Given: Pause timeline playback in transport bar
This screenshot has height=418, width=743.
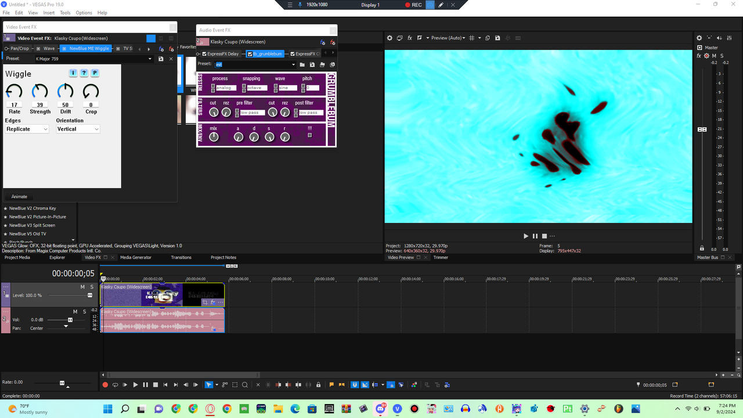Looking at the screenshot, I should coord(145,384).
